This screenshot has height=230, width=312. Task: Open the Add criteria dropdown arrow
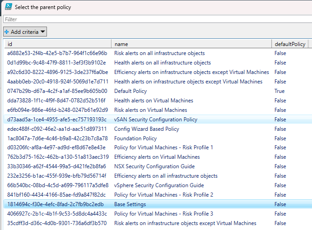(43, 32)
